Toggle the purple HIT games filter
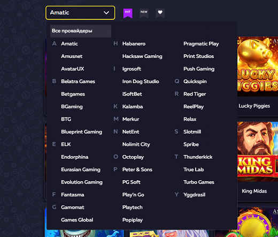The height and width of the screenshot is (237, 278). pyautogui.click(x=128, y=13)
